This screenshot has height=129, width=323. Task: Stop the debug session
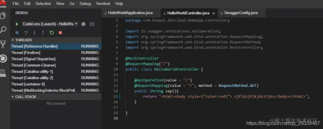(x=60, y=33)
